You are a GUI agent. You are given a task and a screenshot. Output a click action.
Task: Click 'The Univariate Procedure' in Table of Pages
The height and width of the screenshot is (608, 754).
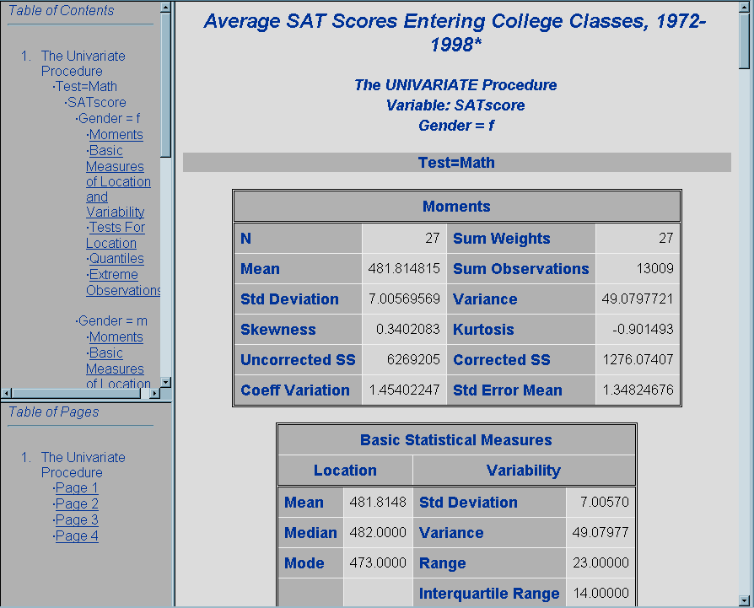click(x=83, y=465)
